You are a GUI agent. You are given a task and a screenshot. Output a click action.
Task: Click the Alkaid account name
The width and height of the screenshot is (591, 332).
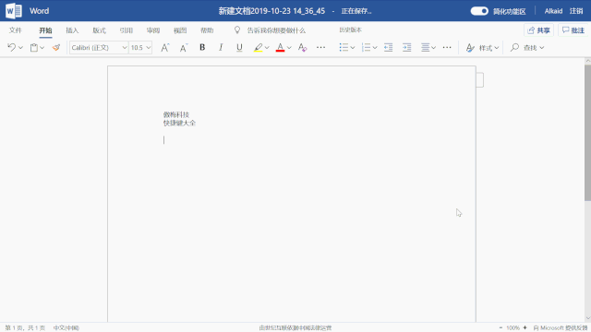(x=553, y=11)
